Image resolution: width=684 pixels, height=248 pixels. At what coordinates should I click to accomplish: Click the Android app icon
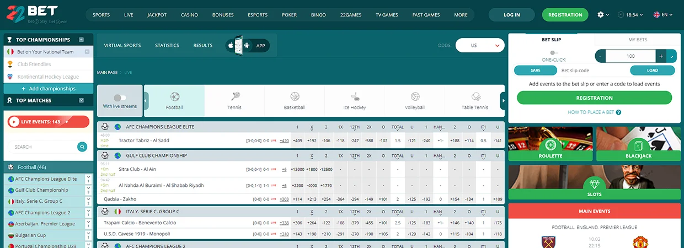pos(247,46)
